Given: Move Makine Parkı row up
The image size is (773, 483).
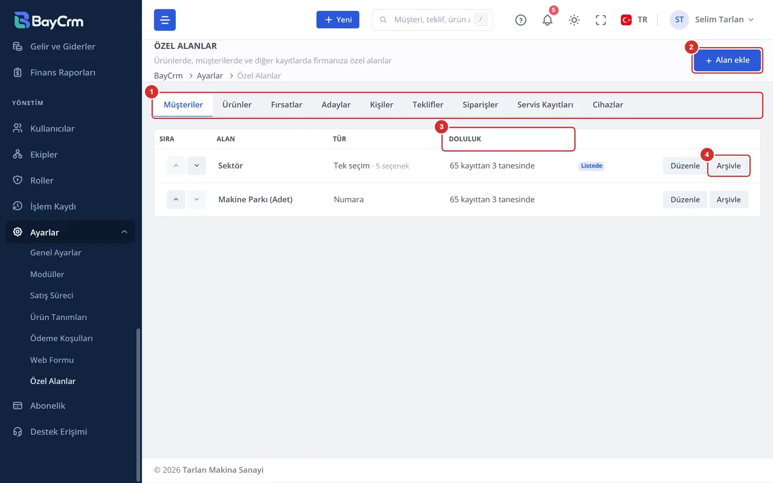Looking at the screenshot, I should tap(176, 199).
